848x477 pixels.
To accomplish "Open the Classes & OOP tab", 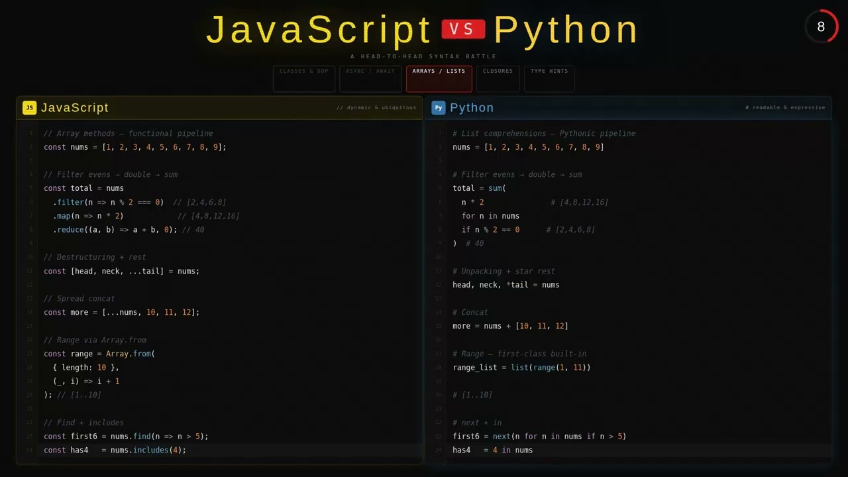I will pyautogui.click(x=304, y=79).
